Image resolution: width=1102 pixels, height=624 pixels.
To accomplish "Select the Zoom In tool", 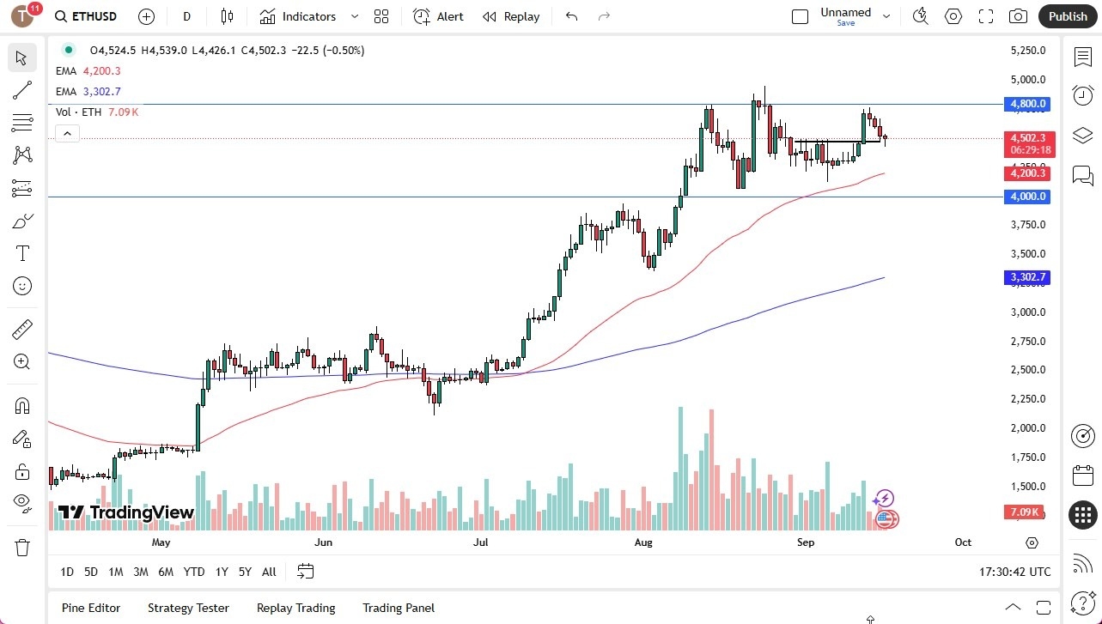I will pyautogui.click(x=21, y=361).
